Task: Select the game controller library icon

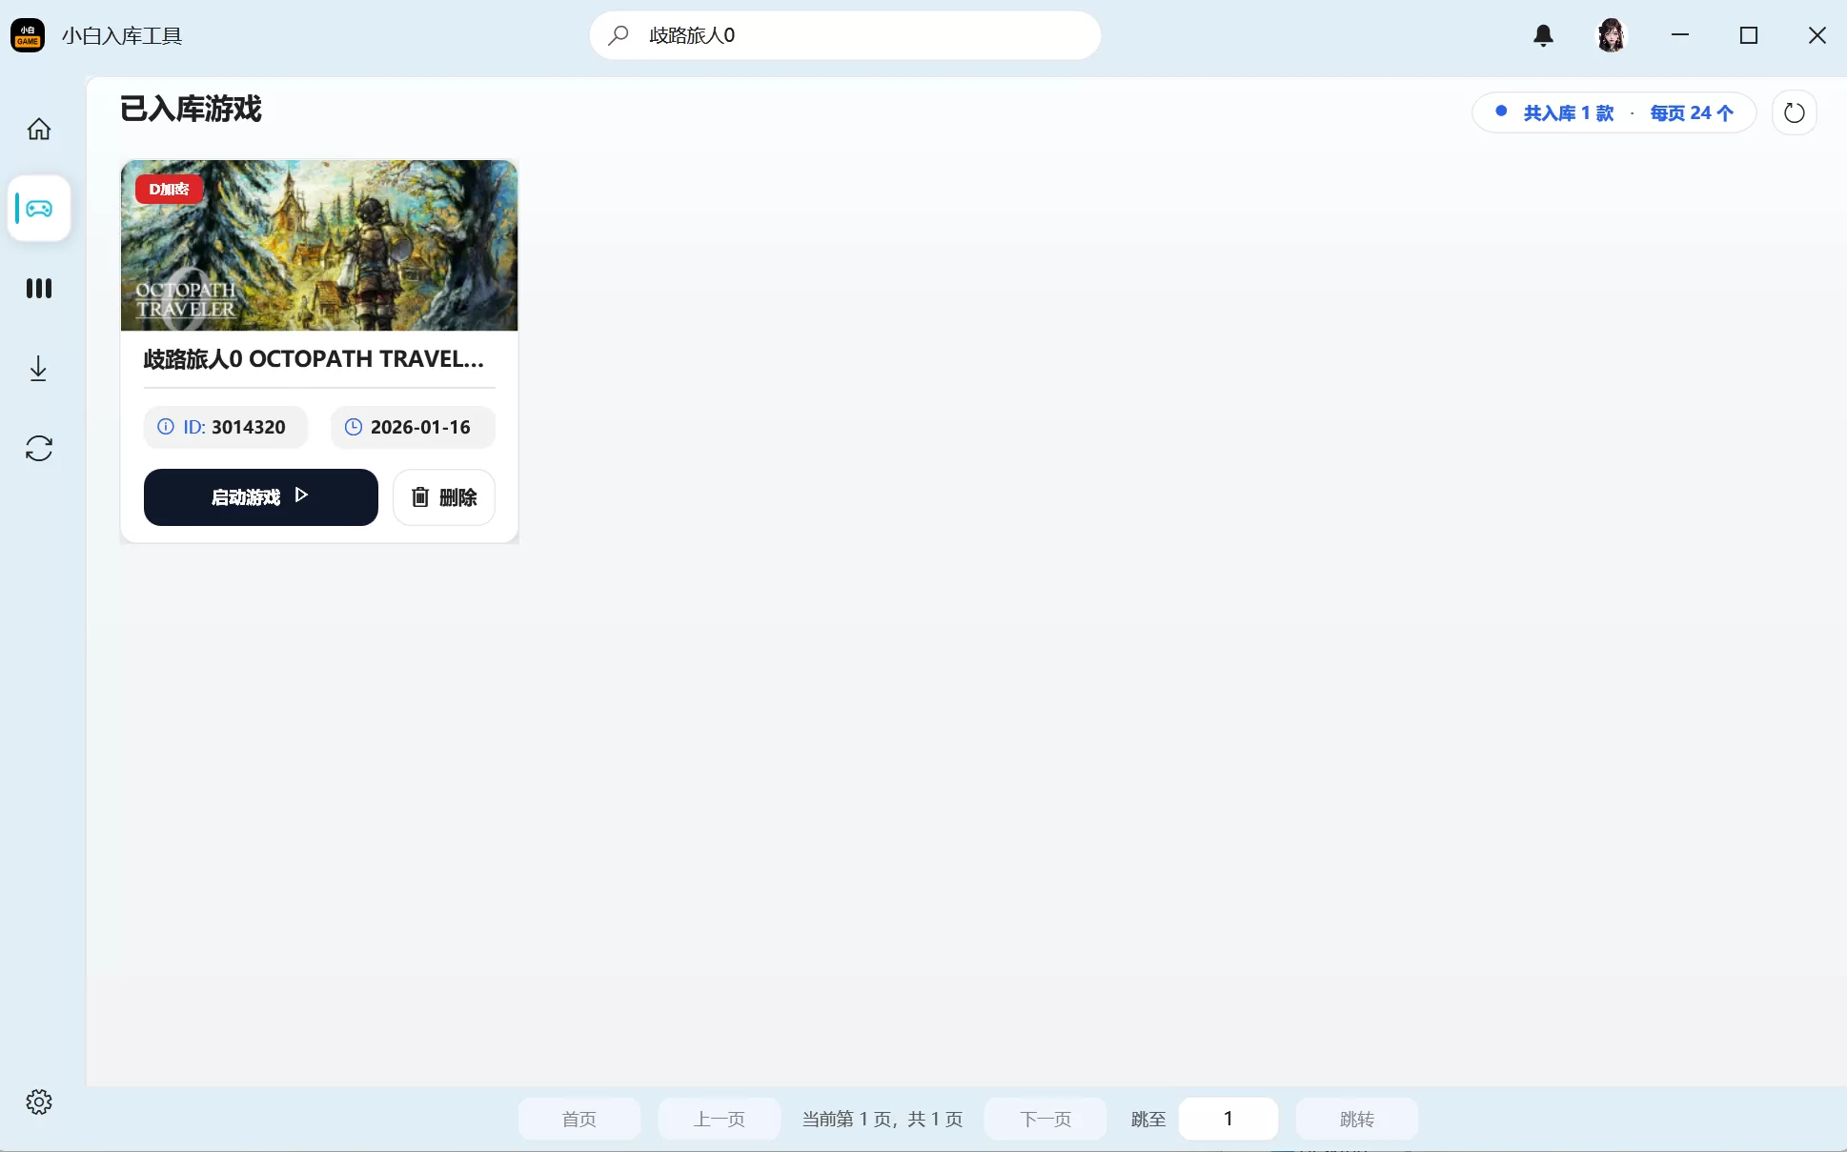Action: pos(39,209)
